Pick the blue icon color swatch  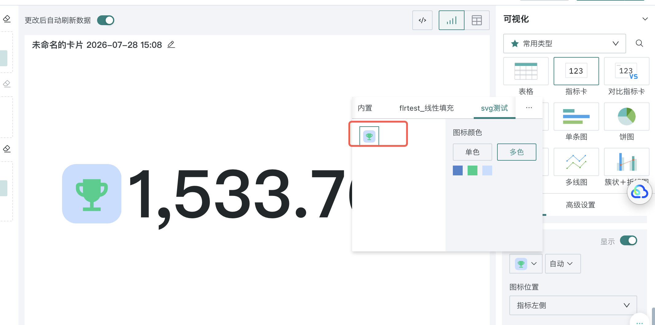tap(458, 170)
